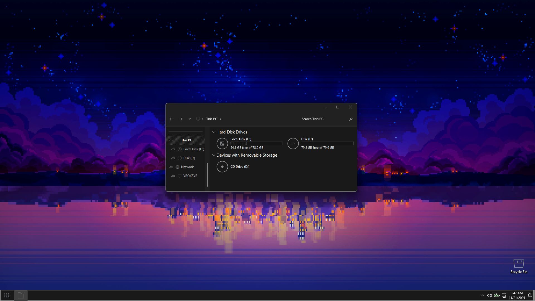Screen dimensions: 535x301
Task: Show hidden system tray icons
Action: (483, 295)
